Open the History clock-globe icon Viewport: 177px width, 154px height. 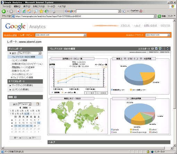(x=47, y=11)
